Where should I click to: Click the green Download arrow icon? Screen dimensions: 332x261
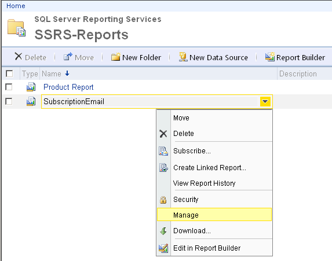click(x=163, y=231)
